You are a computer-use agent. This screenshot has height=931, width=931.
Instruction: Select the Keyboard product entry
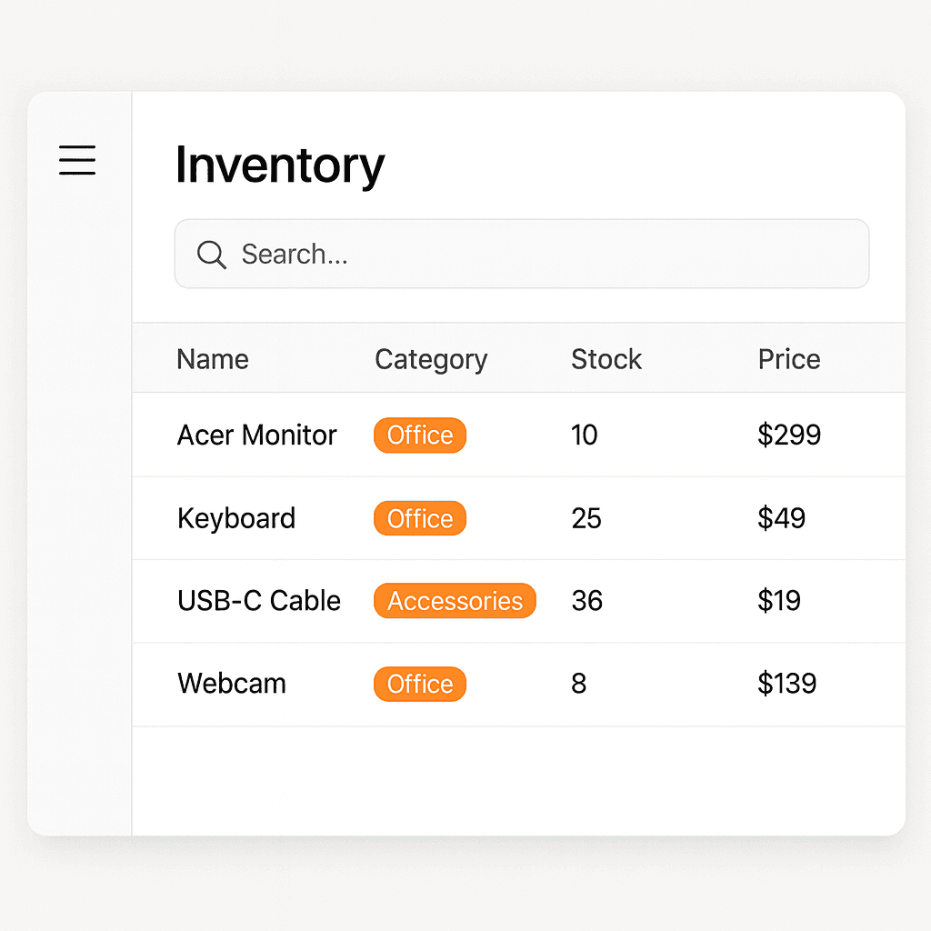[x=235, y=518]
